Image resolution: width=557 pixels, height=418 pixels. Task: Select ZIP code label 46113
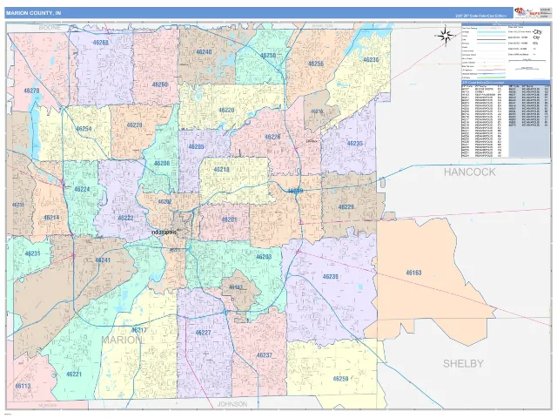click(23, 386)
